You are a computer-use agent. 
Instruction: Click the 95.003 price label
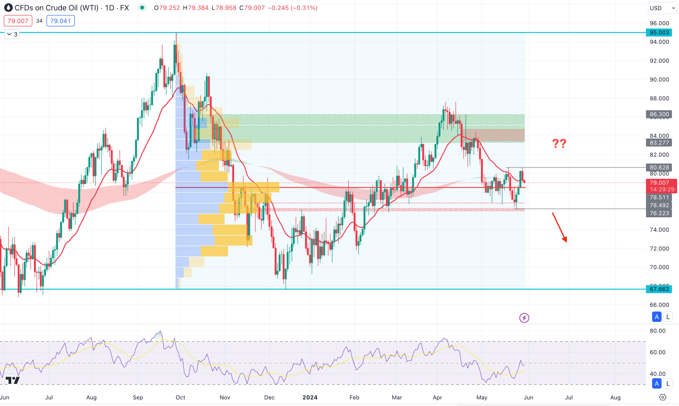659,33
